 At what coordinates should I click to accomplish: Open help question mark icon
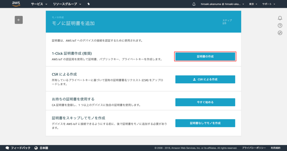tap(280, 25)
